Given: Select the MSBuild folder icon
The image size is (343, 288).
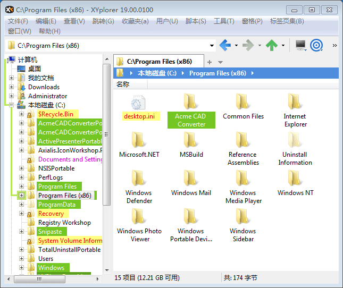Looking at the screenshot, I should coord(191,140).
